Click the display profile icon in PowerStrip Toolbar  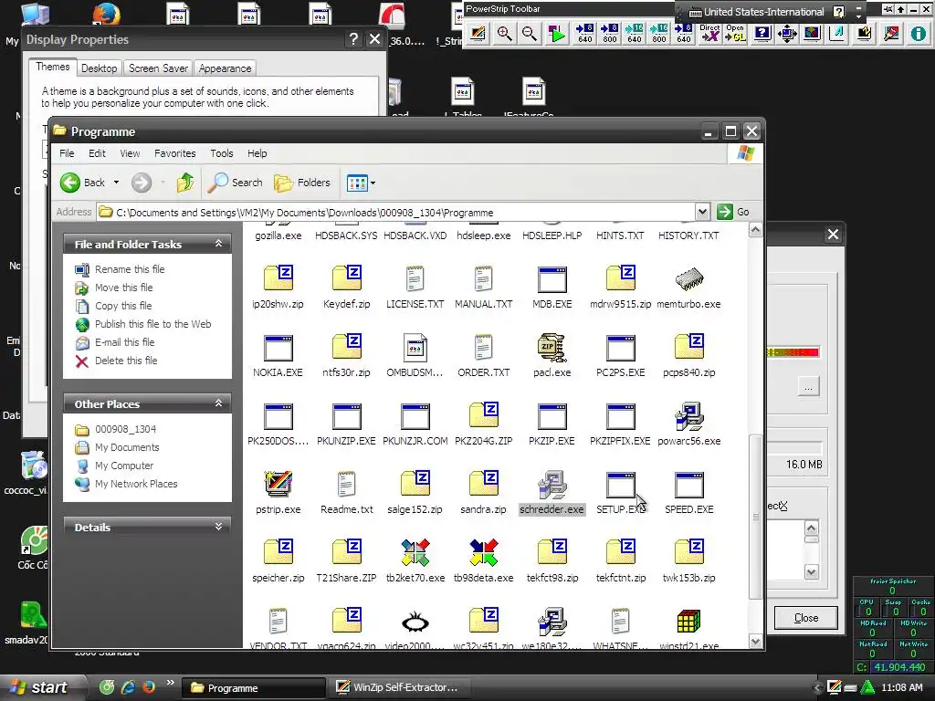pyautogui.click(x=477, y=34)
